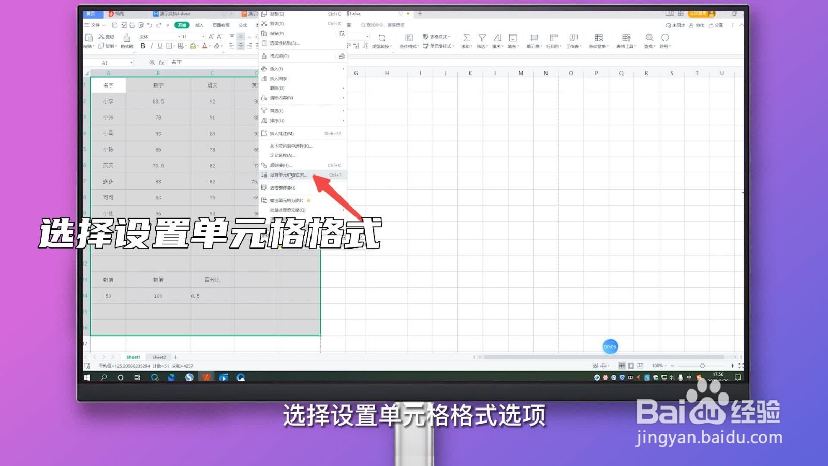Click the 协作 (Collaborate) button
The image size is (828, 466).
pos(697,25)
